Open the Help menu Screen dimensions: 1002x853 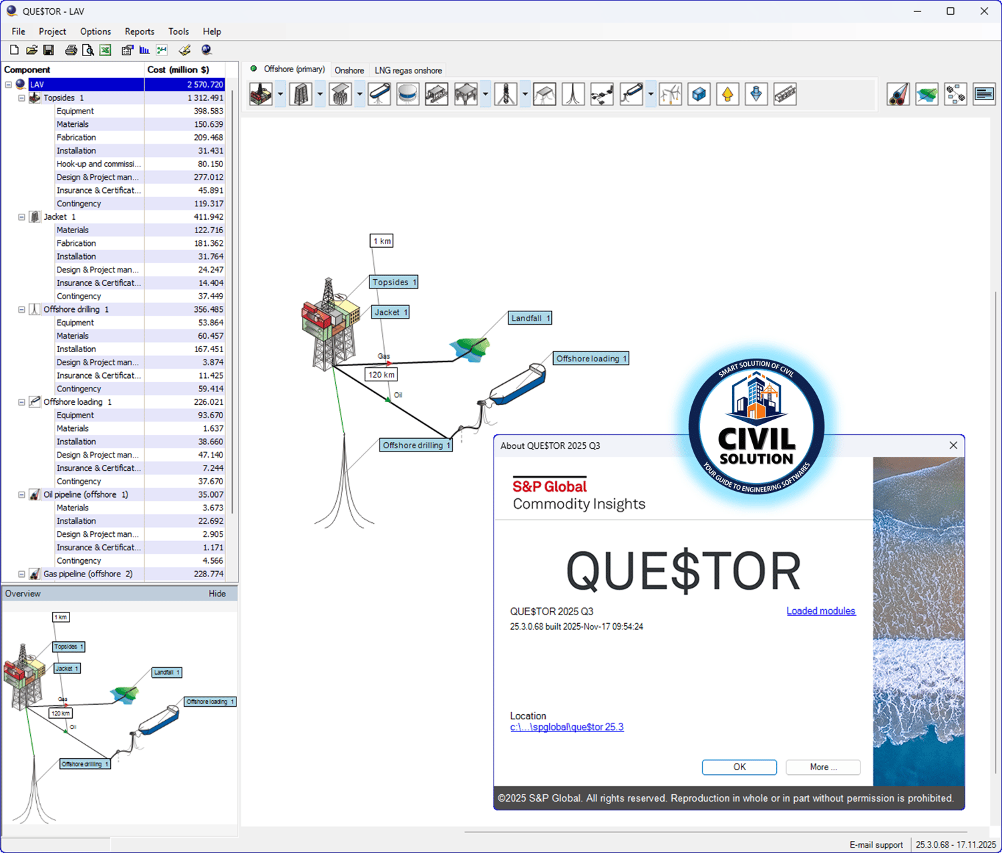point(212,31)
